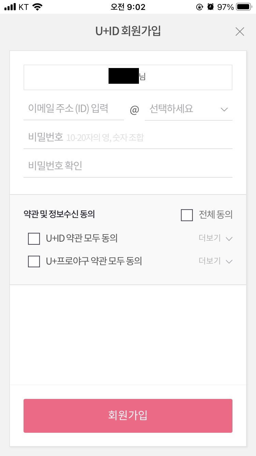256x456 pixels.
Task: Focus the 이메일 주소 (ID) 입력 field
Action: point(74,109)
